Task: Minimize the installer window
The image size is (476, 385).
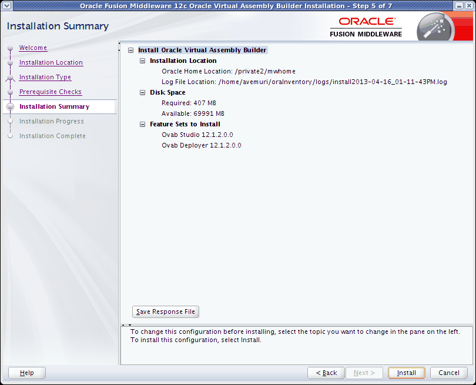Action: pos(459,6)
